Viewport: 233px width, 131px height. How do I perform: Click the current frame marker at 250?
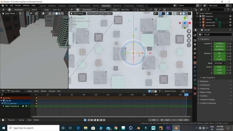(x=186, y=95)
